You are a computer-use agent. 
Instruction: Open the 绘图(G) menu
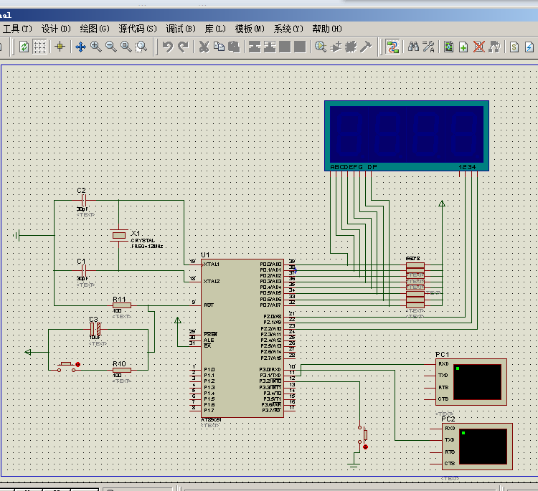point(95,29)
